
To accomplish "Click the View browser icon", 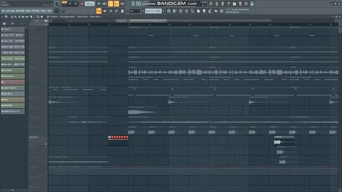I will (192, 11).
